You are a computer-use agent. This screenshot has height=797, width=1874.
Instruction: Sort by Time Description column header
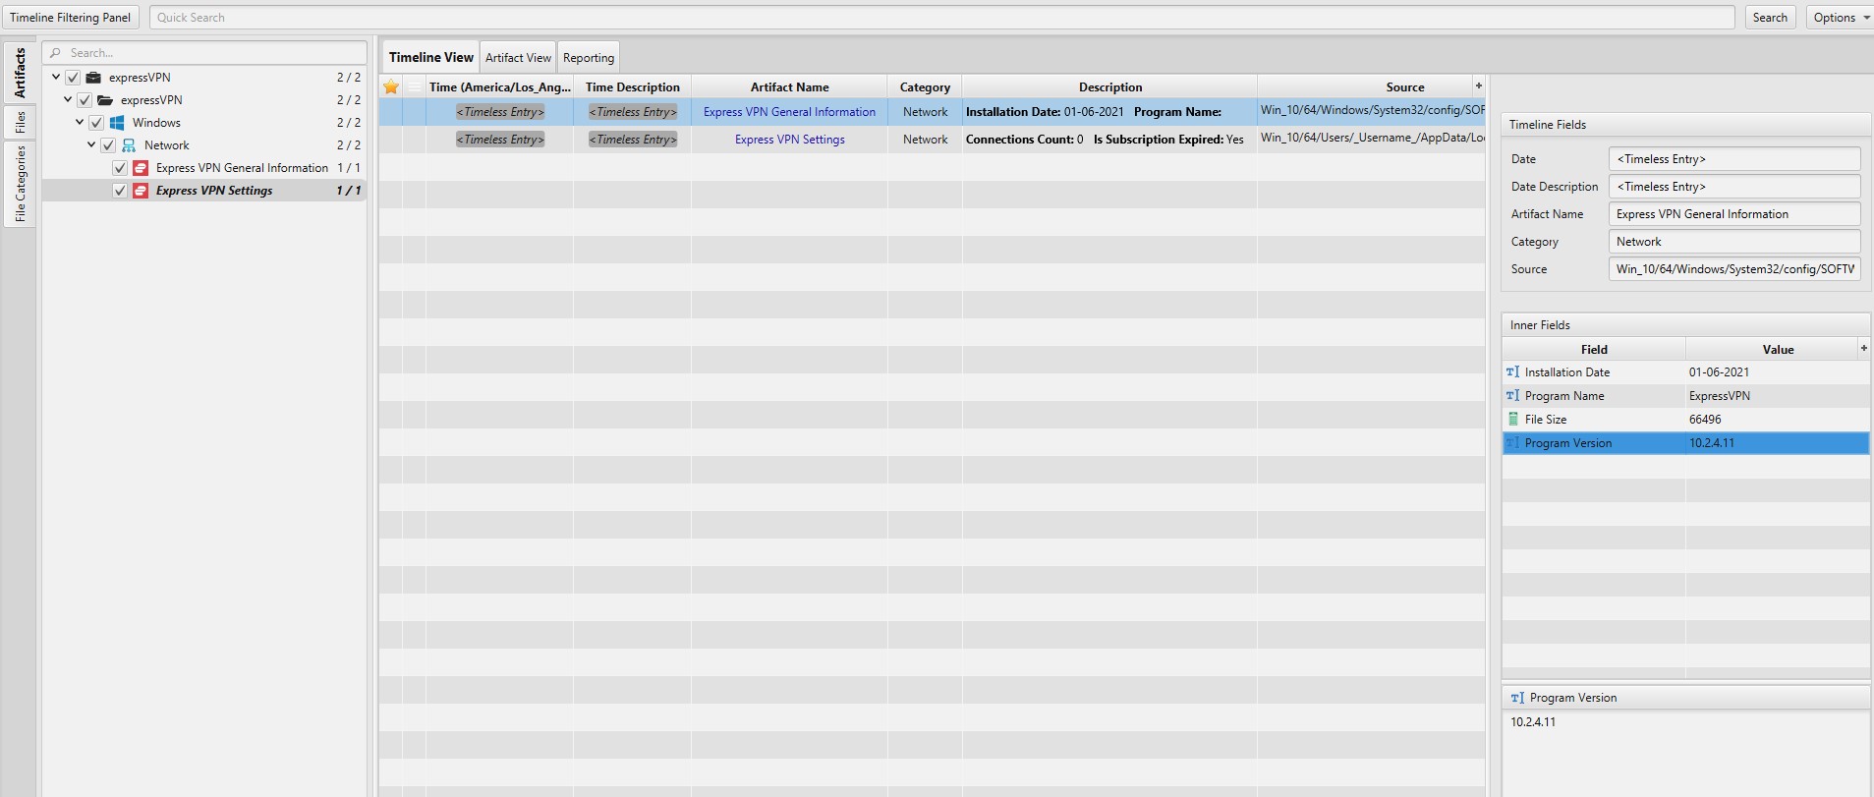click(x=633, y=86)
